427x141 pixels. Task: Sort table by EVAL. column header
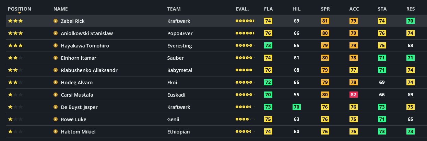pyautogui.click(x=242, y=9)
